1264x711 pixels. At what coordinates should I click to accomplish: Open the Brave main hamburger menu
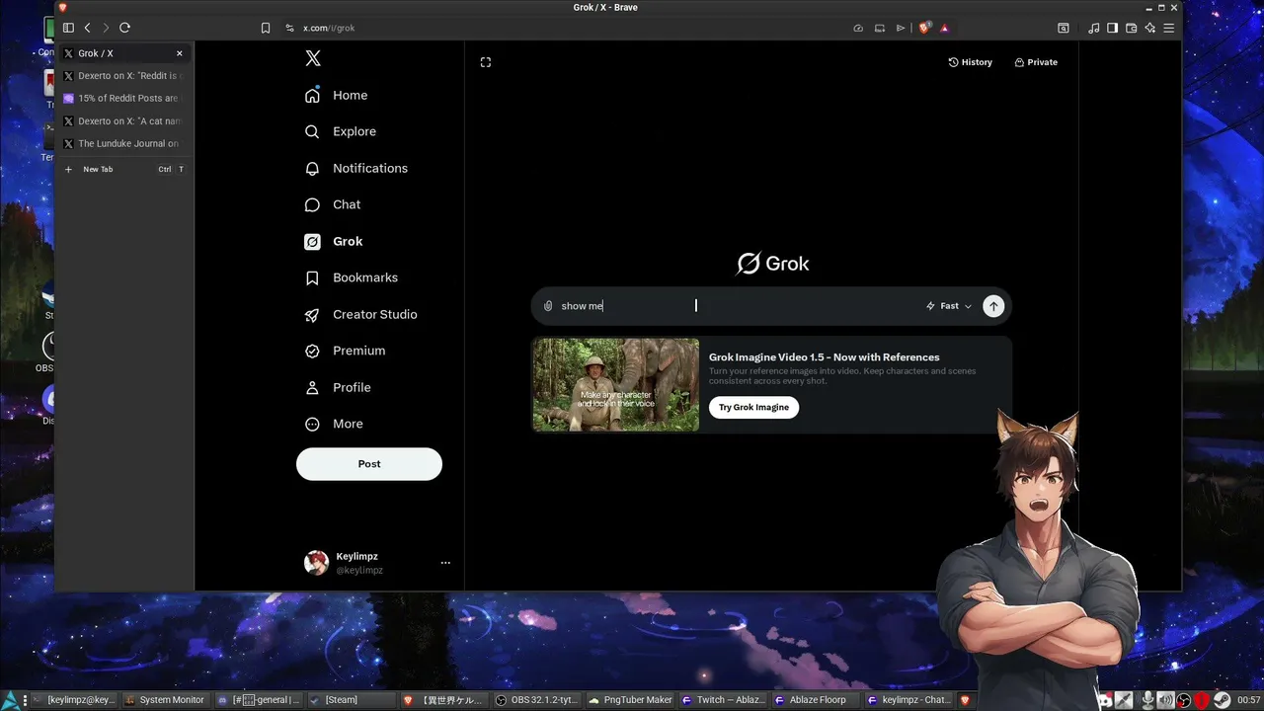pos(1169,28)
